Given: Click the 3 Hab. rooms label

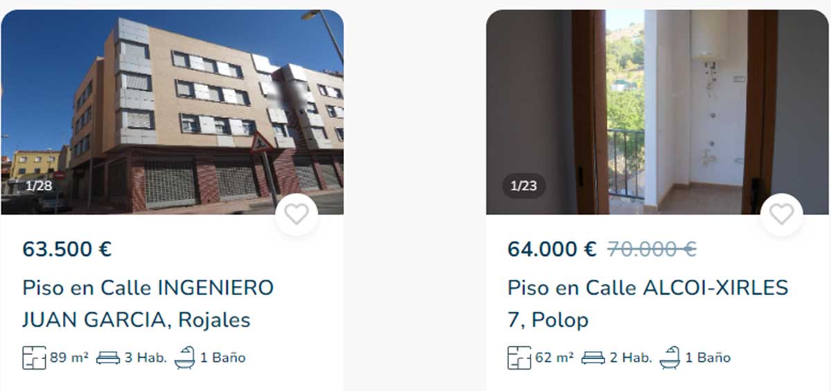Looking at the screenshot, I should pos(145,358).
